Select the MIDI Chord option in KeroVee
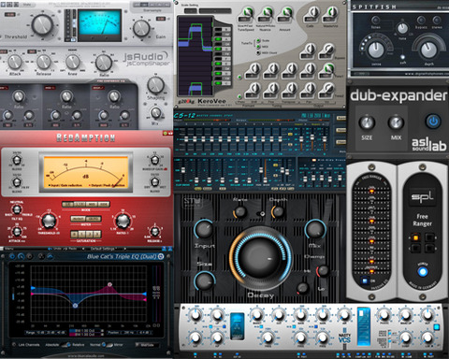The width and height of the screenshot is (449, 359). click(x=258, y=53)
